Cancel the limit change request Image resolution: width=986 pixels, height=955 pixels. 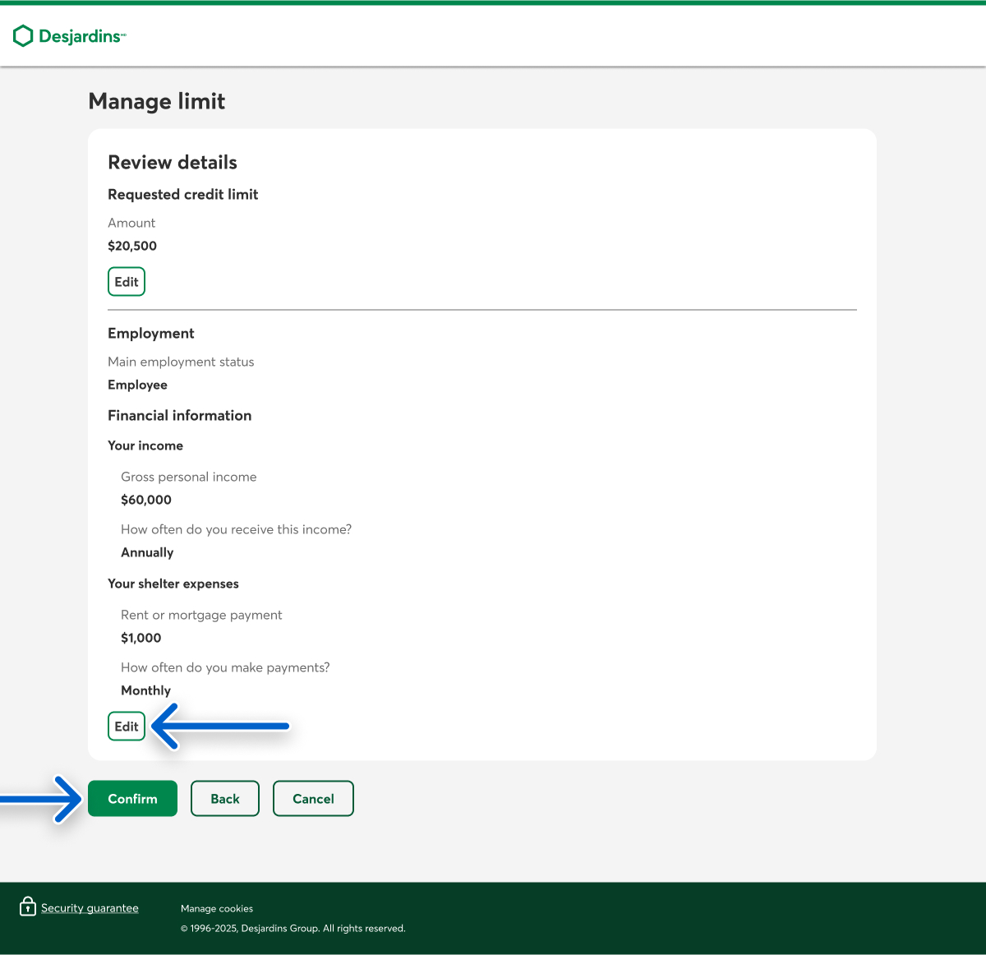click(x=313, y=799)
